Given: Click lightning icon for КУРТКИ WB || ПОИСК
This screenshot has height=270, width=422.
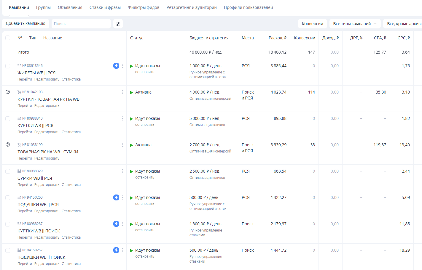Looking at the screenshot, I should tap(116, 224).
